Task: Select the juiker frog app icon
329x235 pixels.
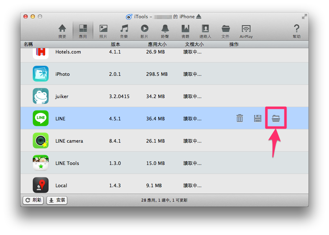Action: tap(41, 96)
